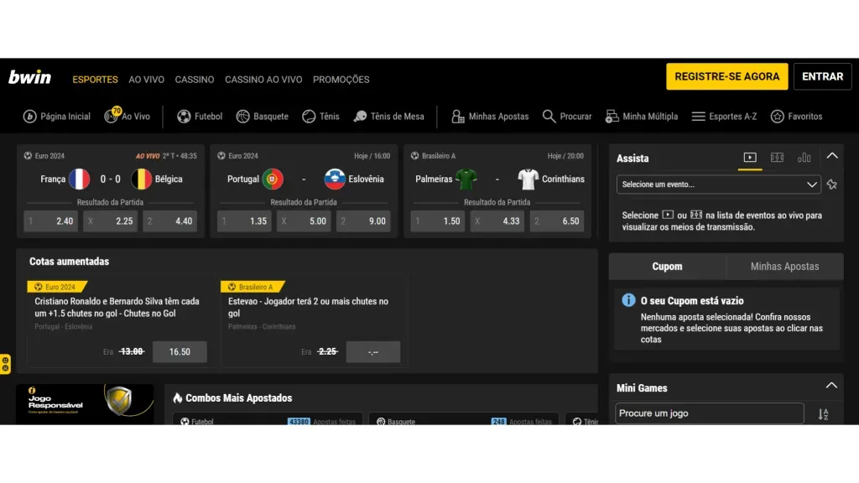Collapse the Assista panel

coord(831,155)
